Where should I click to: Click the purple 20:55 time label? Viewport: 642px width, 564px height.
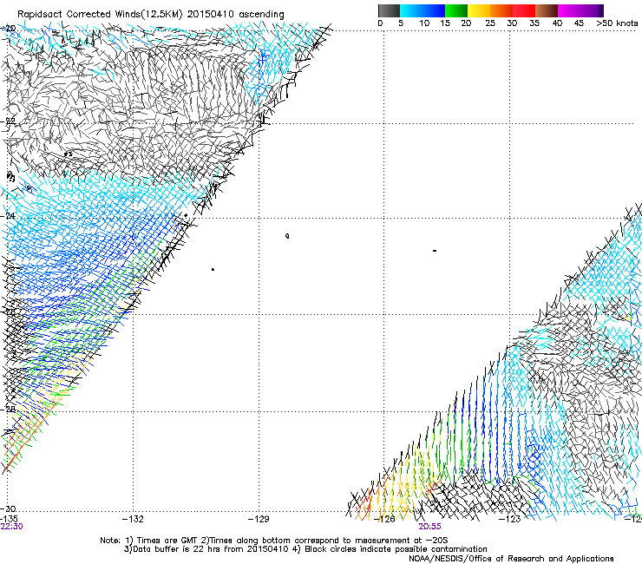tap(430, 527)
